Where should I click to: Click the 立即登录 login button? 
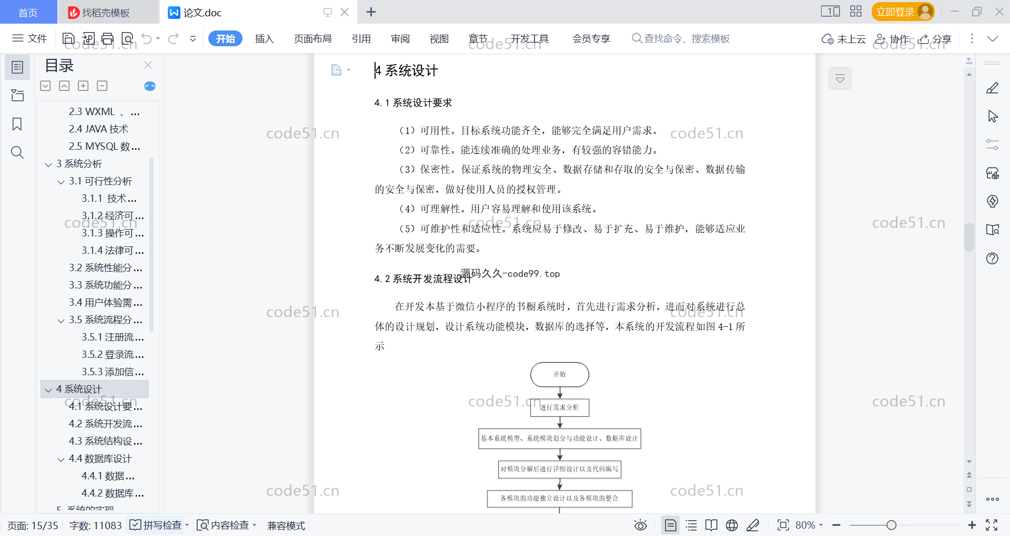point(903,12)
